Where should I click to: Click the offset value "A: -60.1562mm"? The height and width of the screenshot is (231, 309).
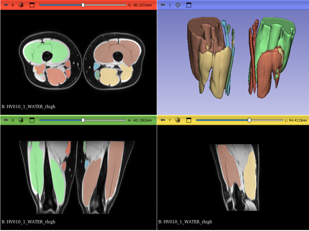[140, 120]
